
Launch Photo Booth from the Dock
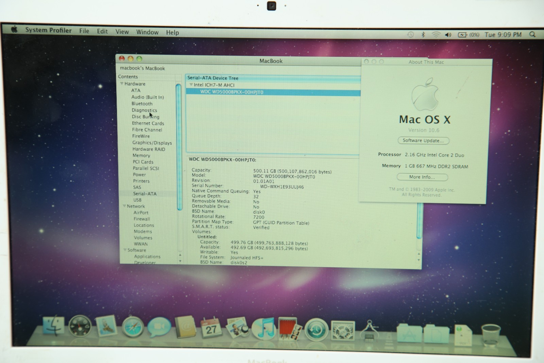tap(290, 329)
